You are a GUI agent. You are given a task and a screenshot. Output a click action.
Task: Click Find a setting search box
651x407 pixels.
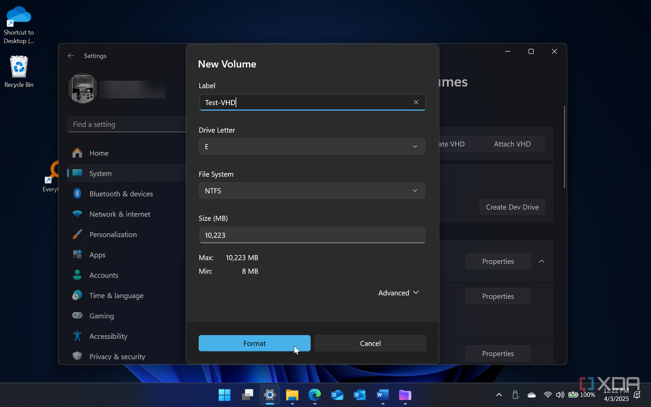[x=127, y=124]
